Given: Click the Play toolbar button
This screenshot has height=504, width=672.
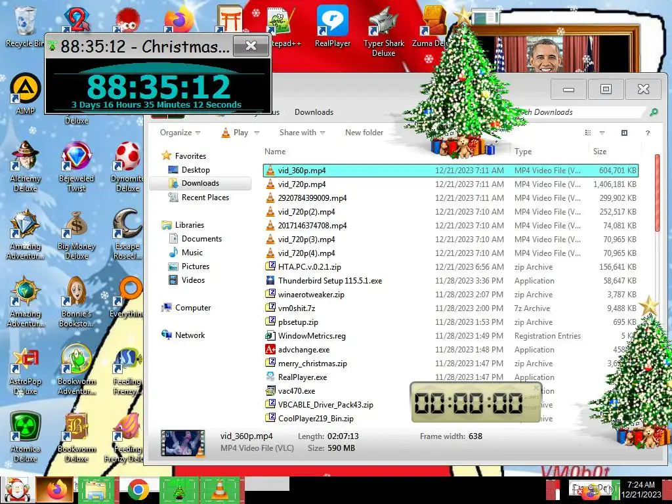Looking at the screenshot, I should [235, 133].
